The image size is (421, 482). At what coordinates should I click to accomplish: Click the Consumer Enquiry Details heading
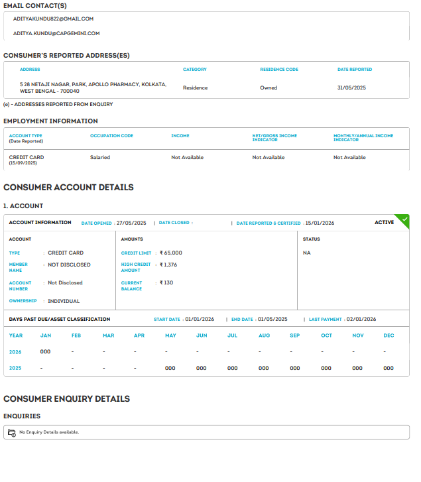click(x=66, y=399)
